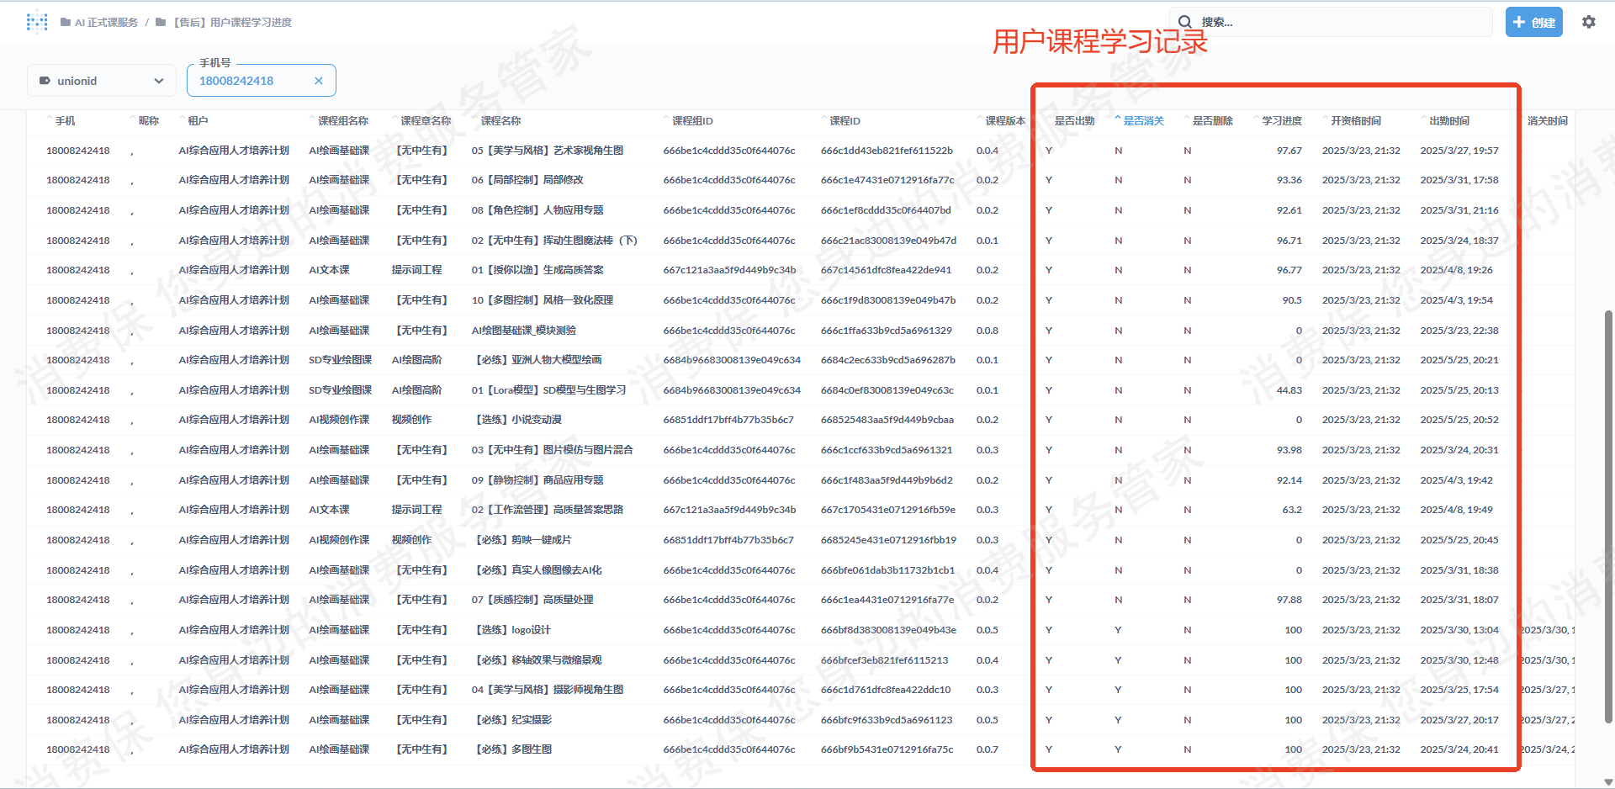Sort by 课程组名称 column header
The height and width of the screenshot is (789, 1615).
(x=342, y=121)
